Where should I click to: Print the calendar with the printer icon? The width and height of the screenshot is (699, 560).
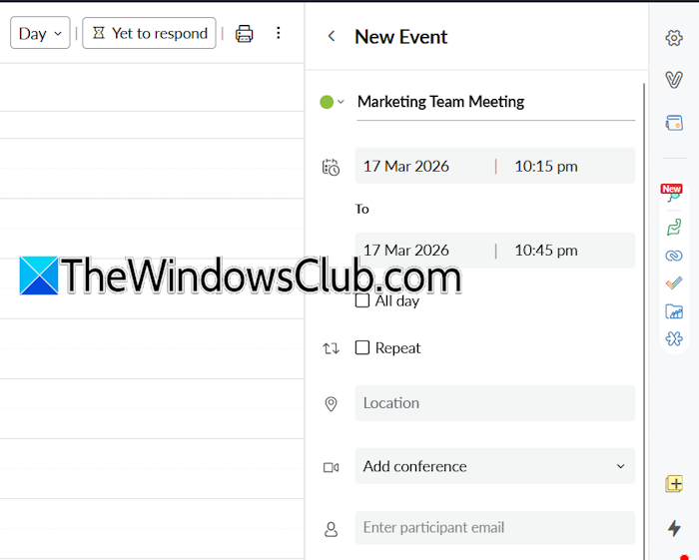tap(244, 33)
